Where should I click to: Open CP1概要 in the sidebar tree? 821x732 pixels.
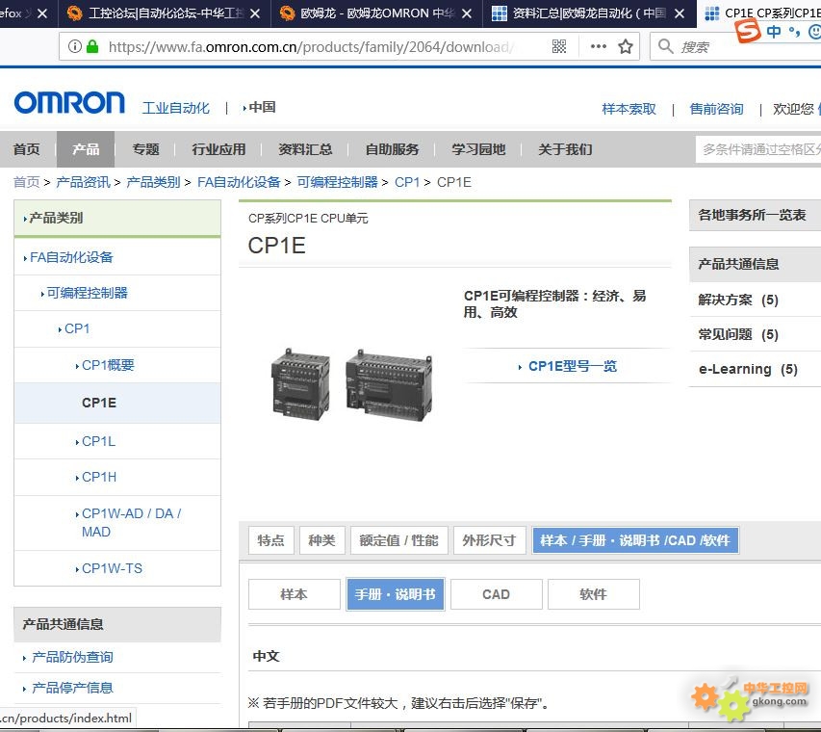click(x=108, y=365)
